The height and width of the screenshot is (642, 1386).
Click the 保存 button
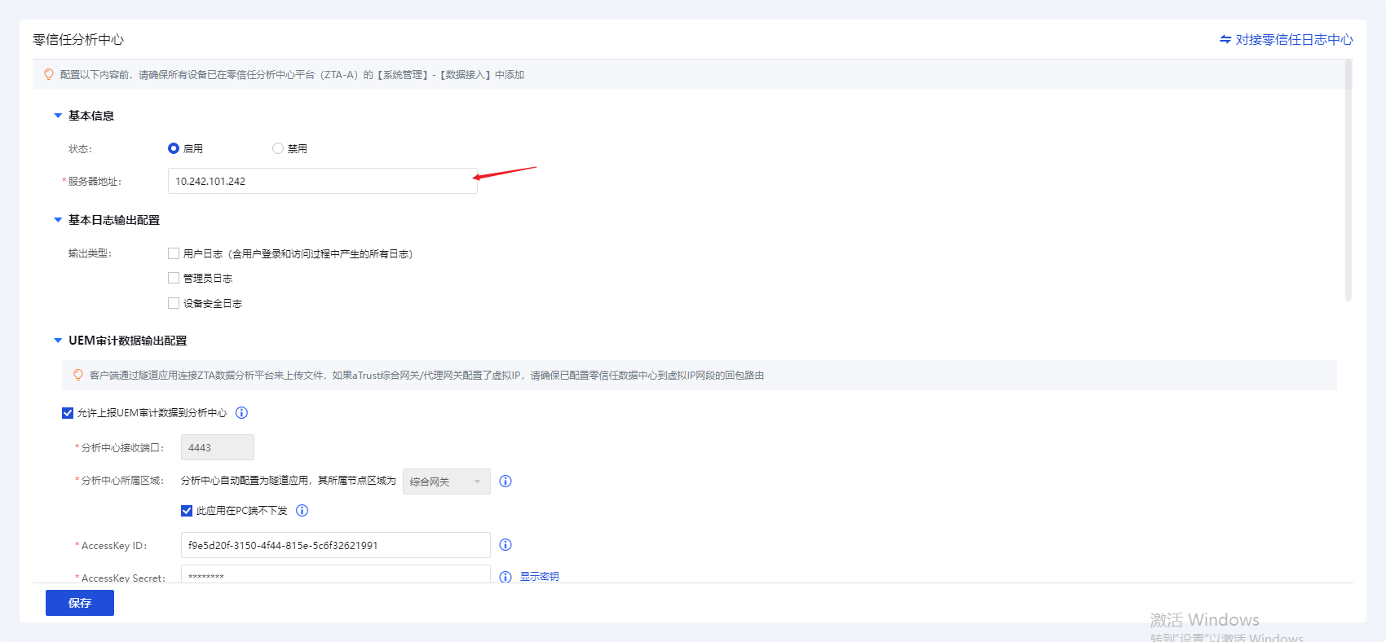point(80,603)
